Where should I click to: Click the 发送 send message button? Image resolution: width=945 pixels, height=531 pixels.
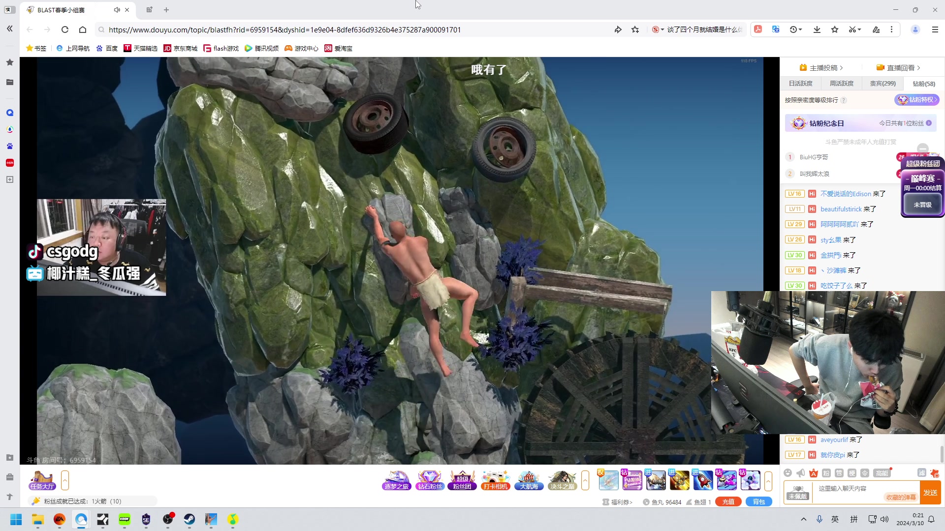(930, 493)
